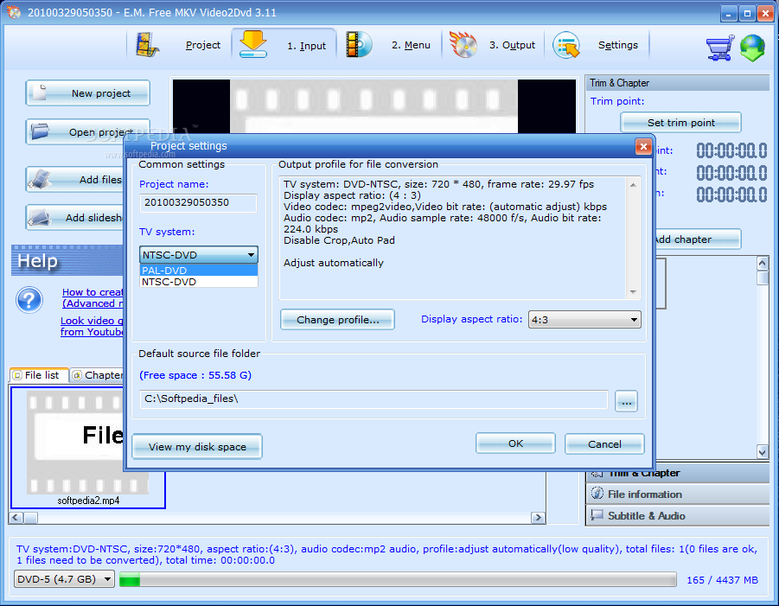Click the Set trim point button
This screenshot has height=606, width=779.
click(x=681, y=123)
